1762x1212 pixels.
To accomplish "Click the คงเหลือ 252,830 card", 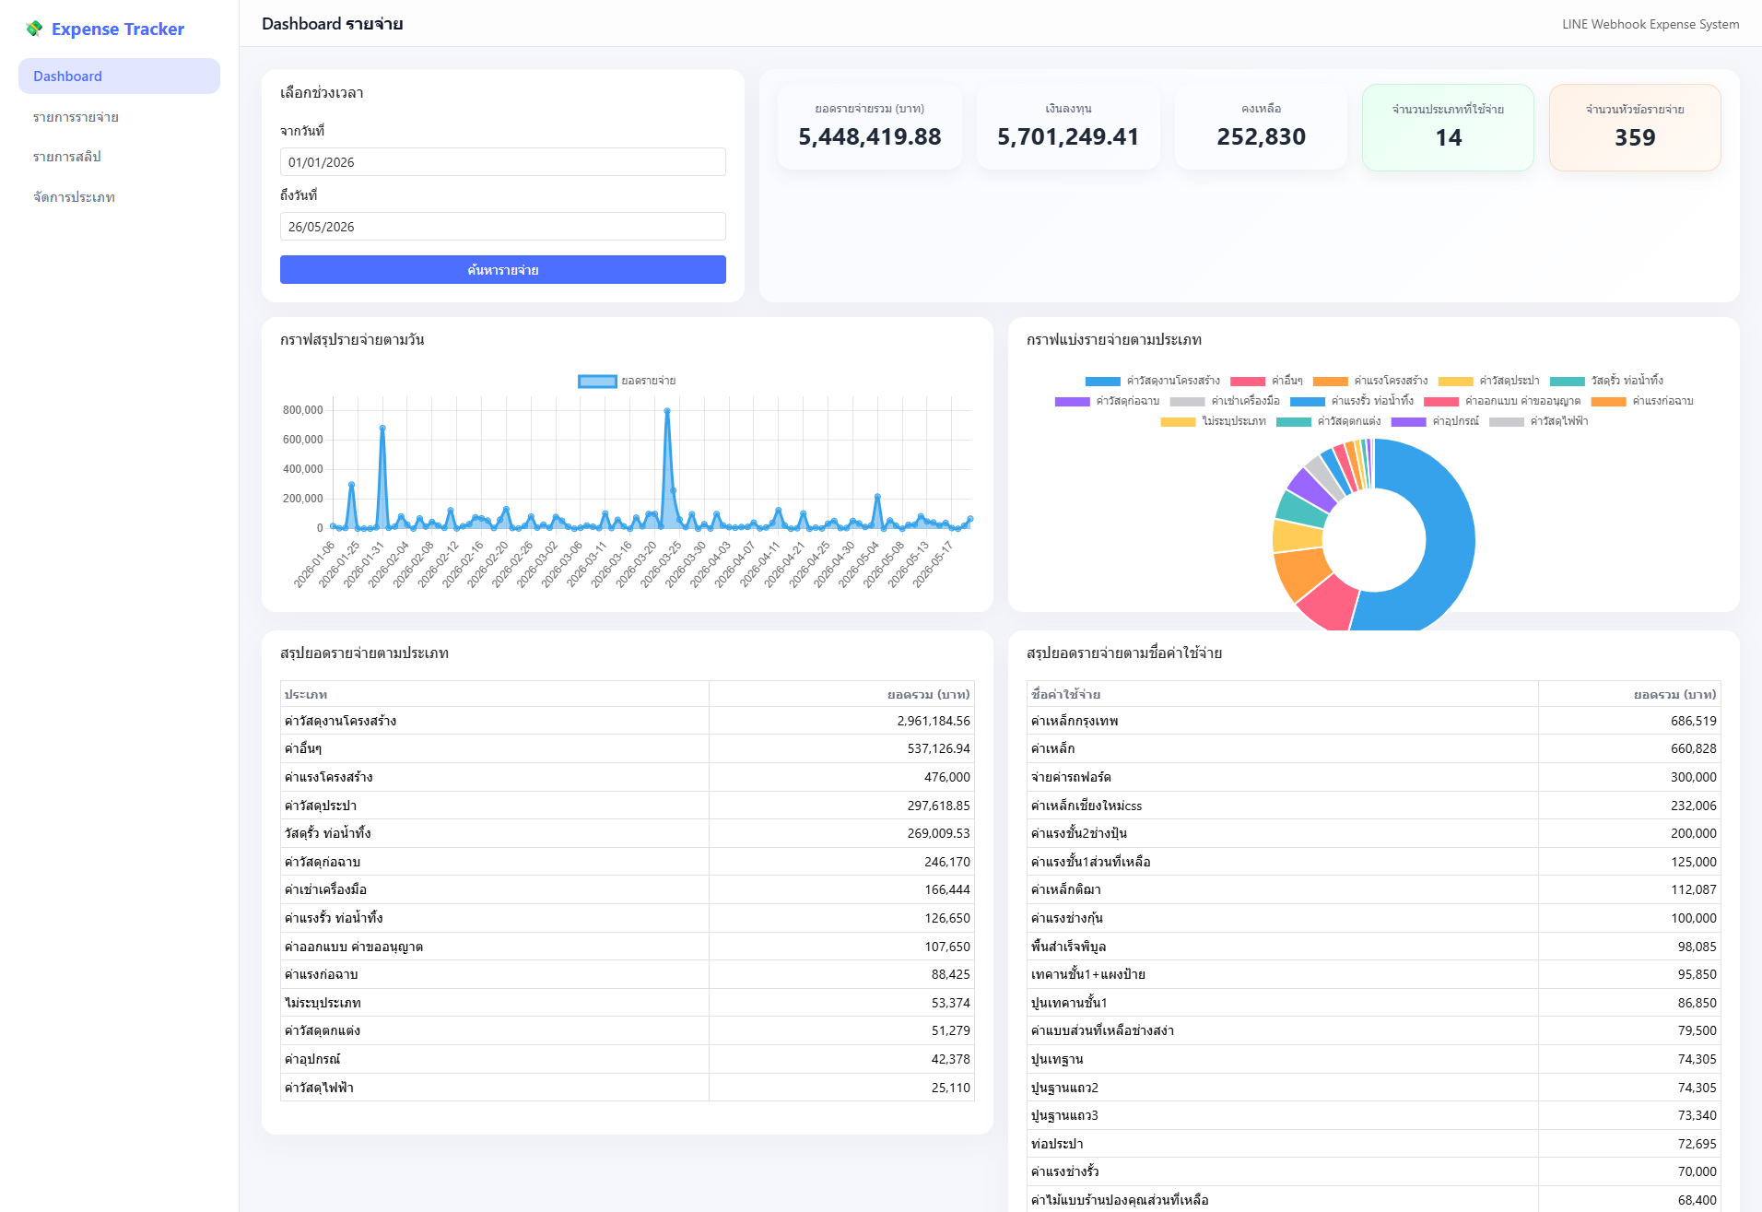I will 1261,127.
